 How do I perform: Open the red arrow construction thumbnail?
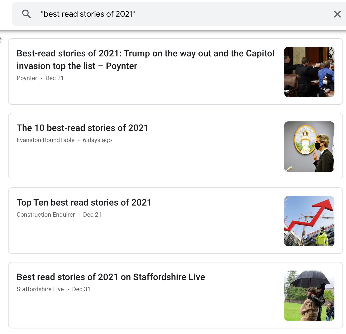309,221
